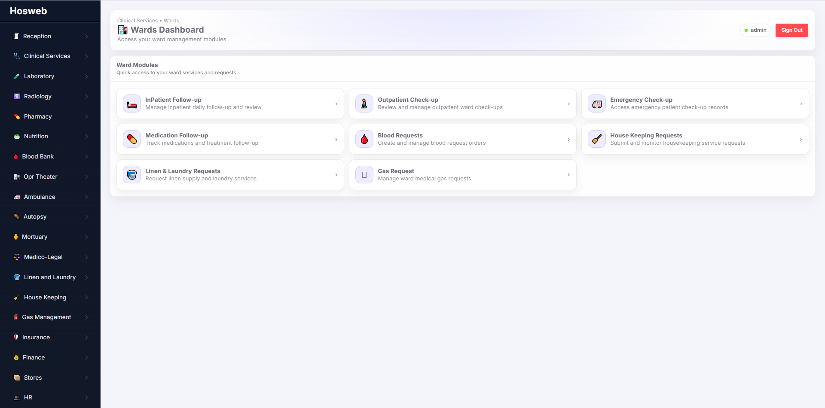Click the Linen & Laundry basket icon
Viewport: 825px width, 408px height.
[132, 175]
